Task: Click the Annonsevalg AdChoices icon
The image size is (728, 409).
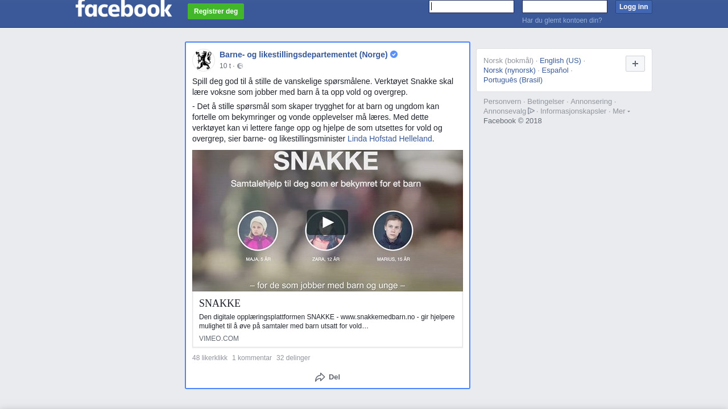Action: 531,111
